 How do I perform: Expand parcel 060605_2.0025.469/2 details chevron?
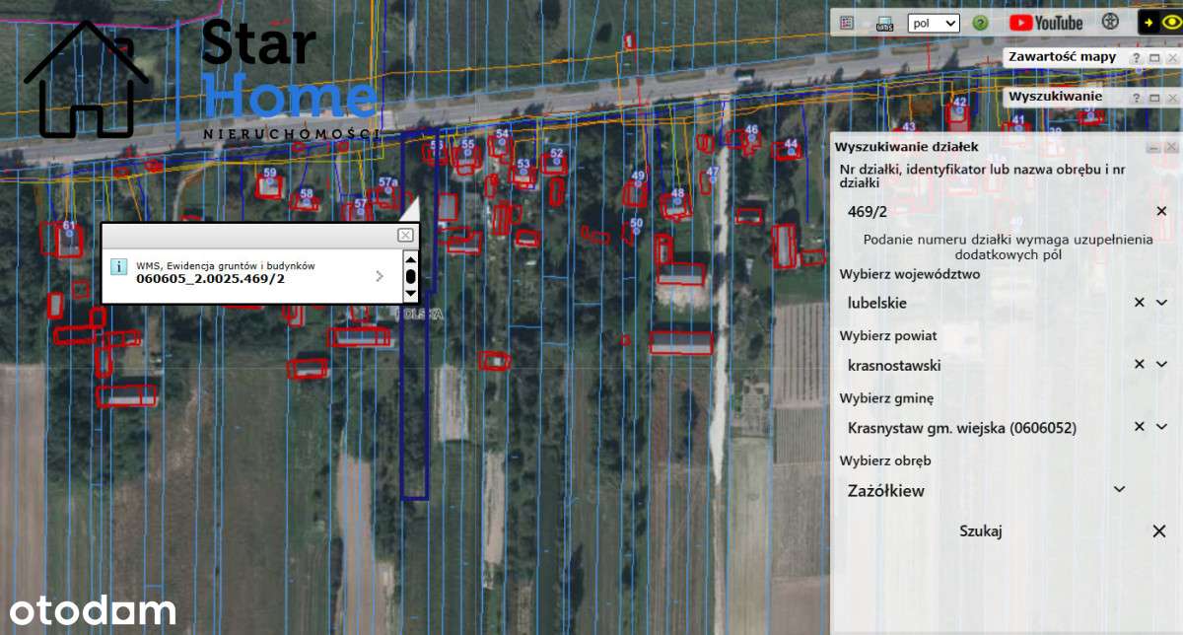pyautogui.click(x=380, y=276)
